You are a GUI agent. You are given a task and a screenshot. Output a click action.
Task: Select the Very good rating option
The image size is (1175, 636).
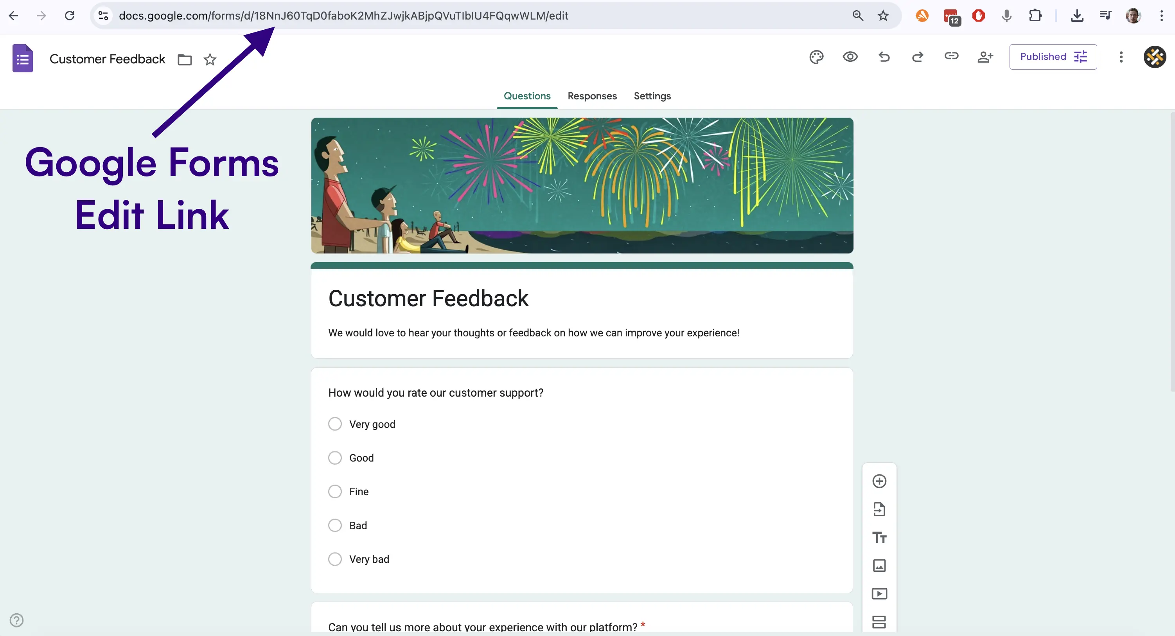pyautogui.click(x=334, y=423)
